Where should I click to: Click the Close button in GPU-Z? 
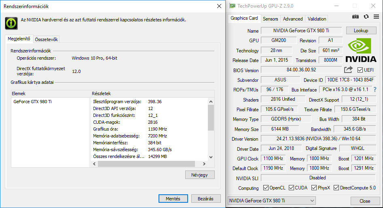tap(365, 201)
